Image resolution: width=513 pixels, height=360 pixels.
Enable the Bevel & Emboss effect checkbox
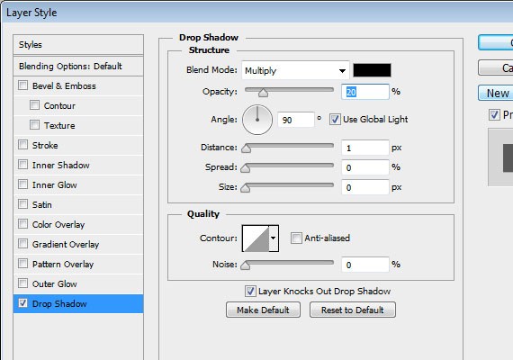click(x=22, y=85)
